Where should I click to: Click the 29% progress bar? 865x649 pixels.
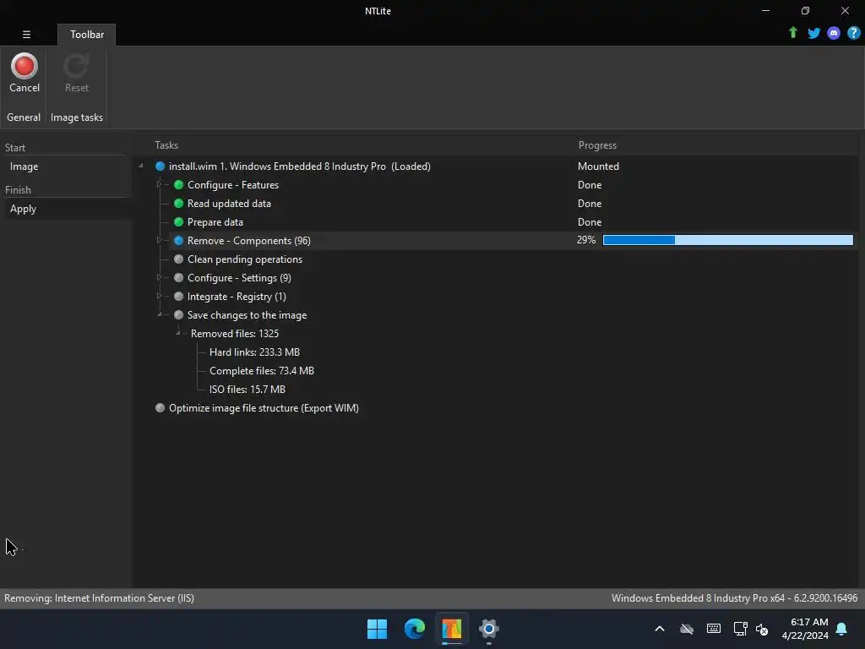click(x=727, y=240)
